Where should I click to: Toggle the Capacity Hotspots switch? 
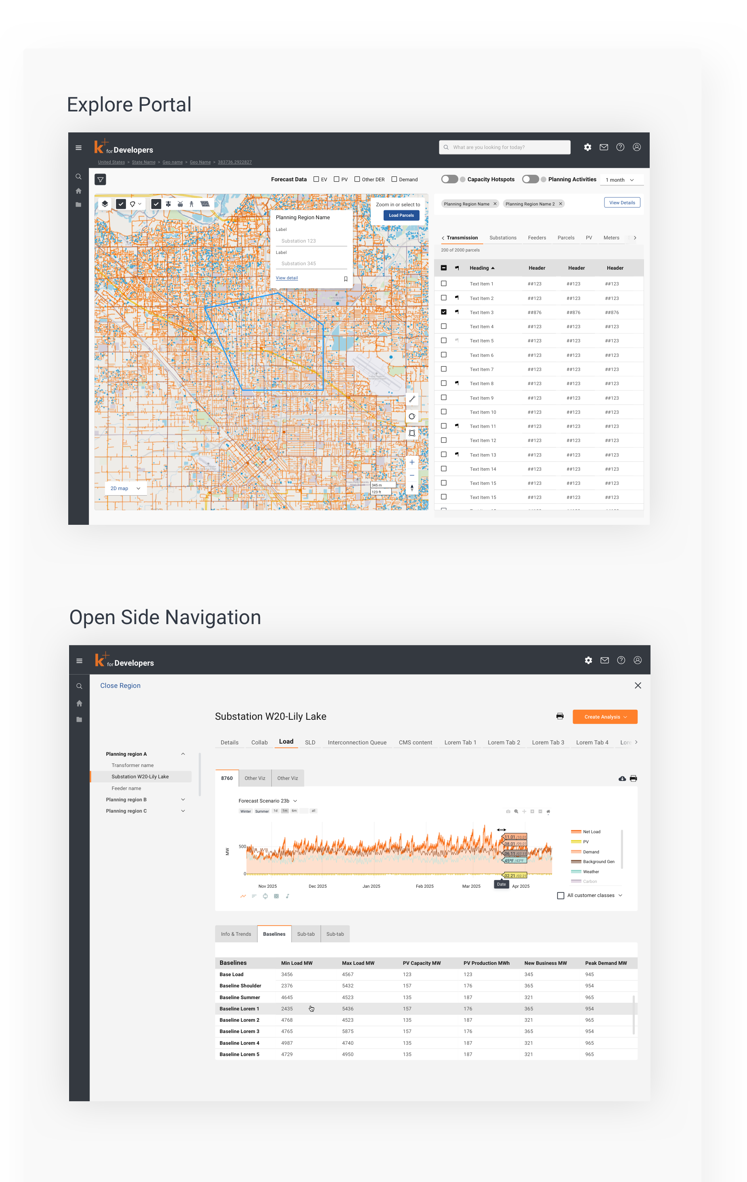(x=449, y=179)
